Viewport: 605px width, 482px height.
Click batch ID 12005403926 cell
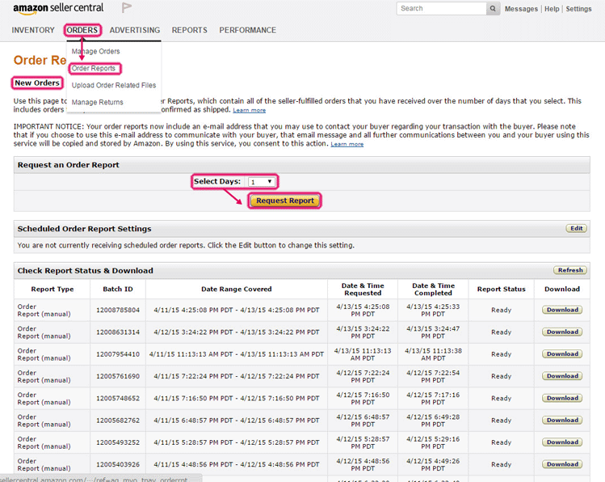(x=118, y=464)
